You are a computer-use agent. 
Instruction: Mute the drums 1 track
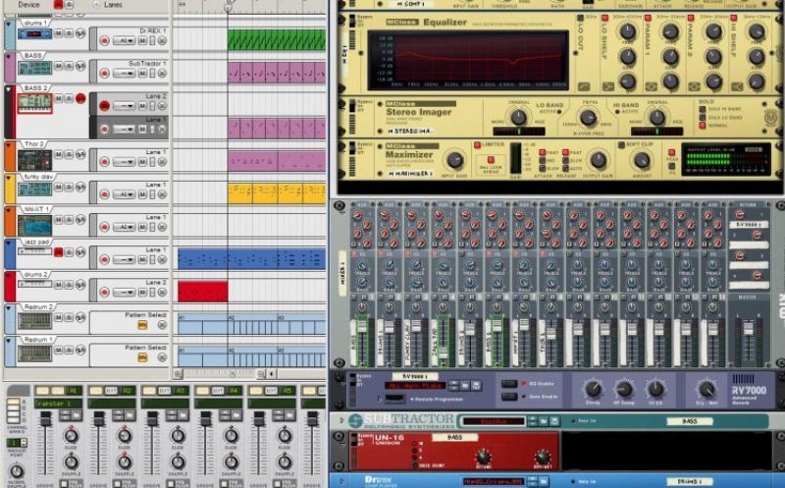[x=59, y=33]
